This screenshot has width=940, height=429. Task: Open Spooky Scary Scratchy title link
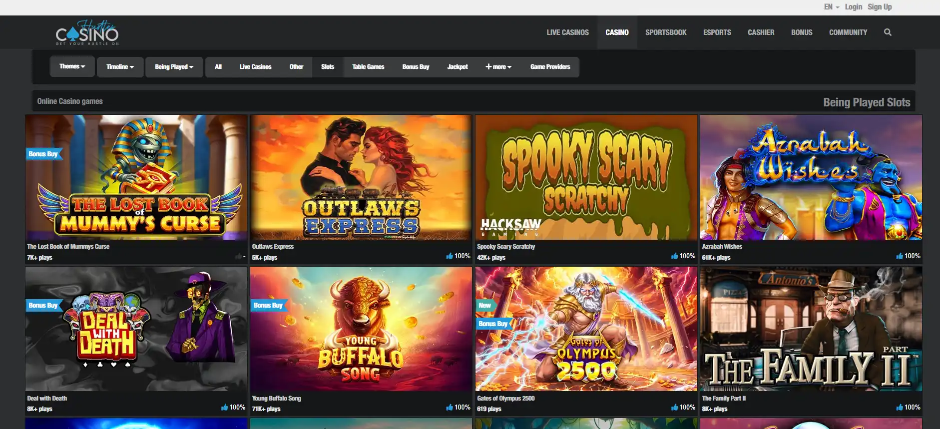pyautogui.click(x=506, y=246)
